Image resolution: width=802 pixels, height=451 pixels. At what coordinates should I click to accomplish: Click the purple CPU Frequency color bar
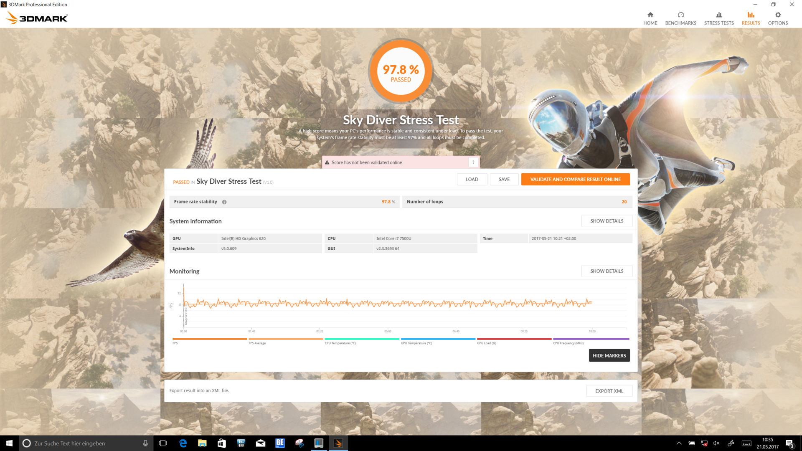[591, 339]
